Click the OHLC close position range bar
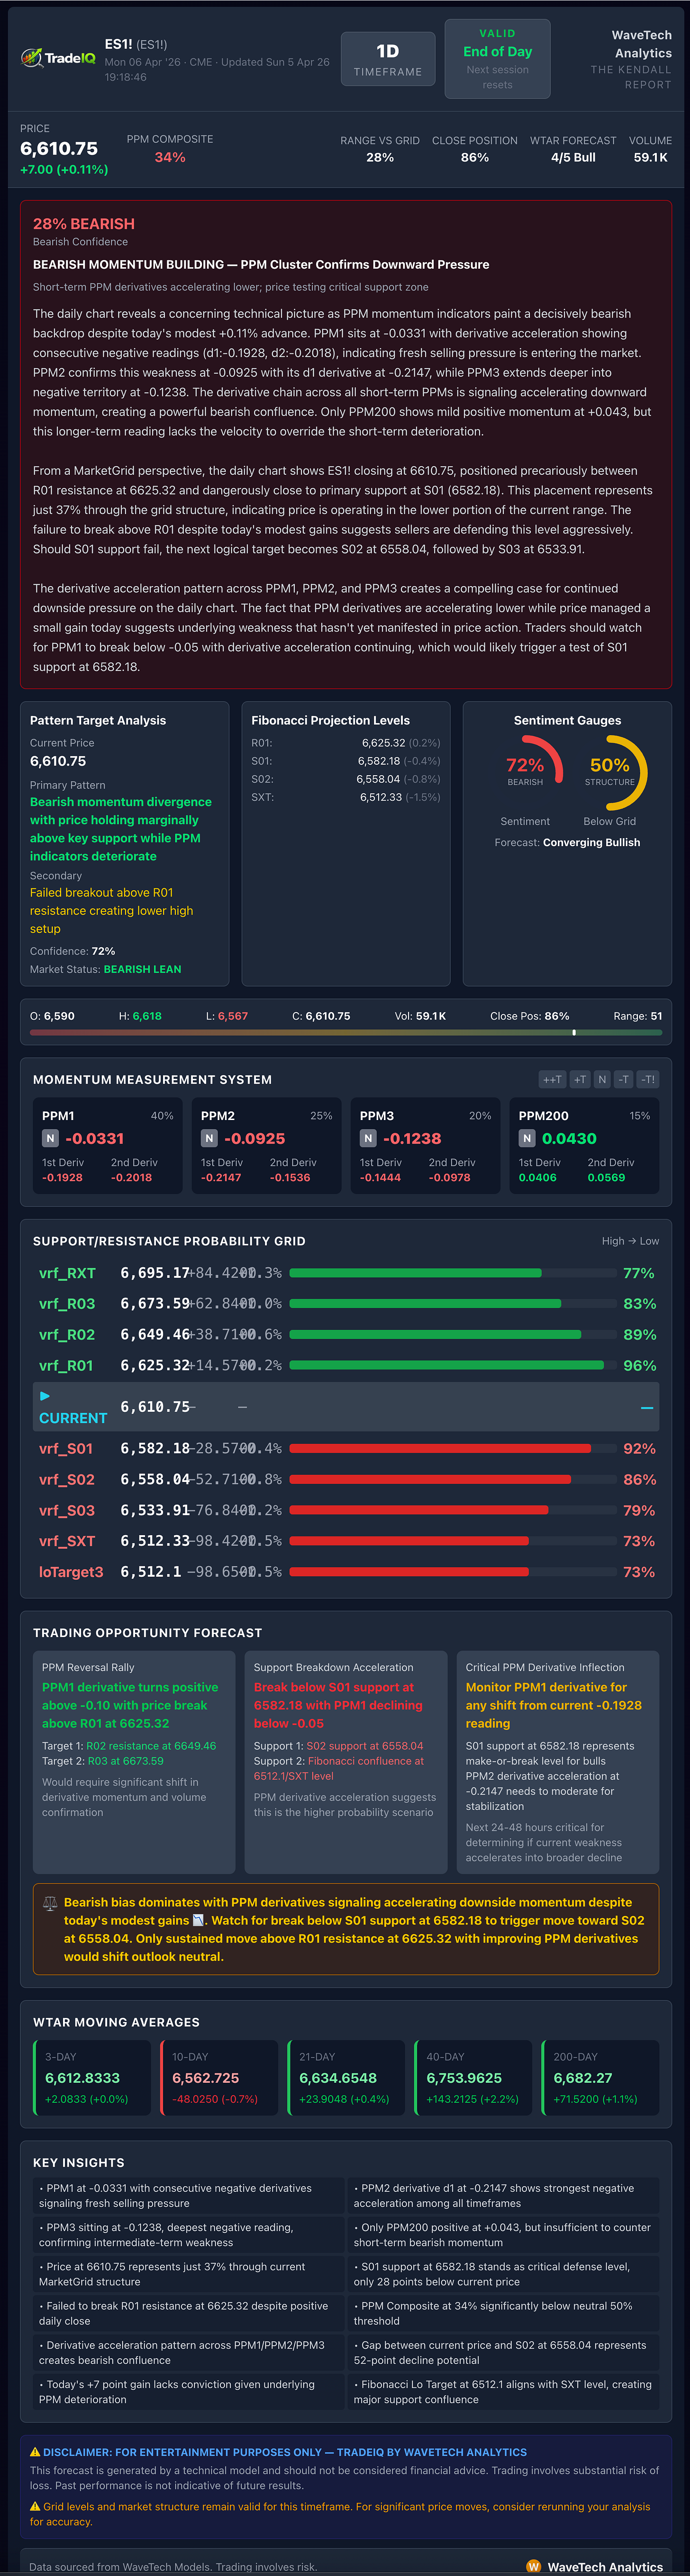Image resolution: width=690 pixels, height=2576 pixels. pyautogui.click(x=345, y=1032)
